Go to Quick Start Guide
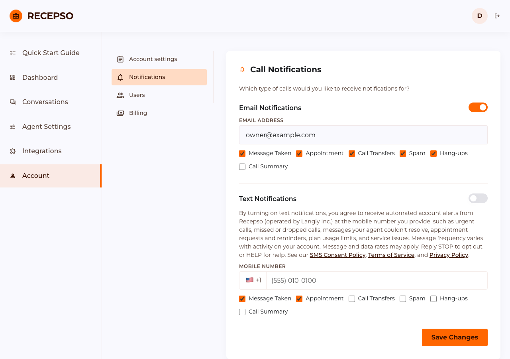Viewport: 510px width, 359px height. [x=51, y=53]
